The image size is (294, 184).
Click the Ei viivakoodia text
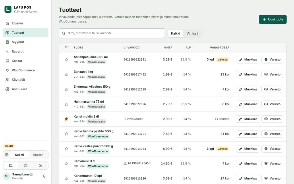pos(133,119)
